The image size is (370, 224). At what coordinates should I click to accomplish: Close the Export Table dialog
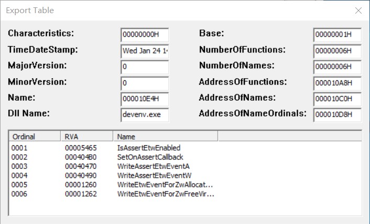[358, 10]
